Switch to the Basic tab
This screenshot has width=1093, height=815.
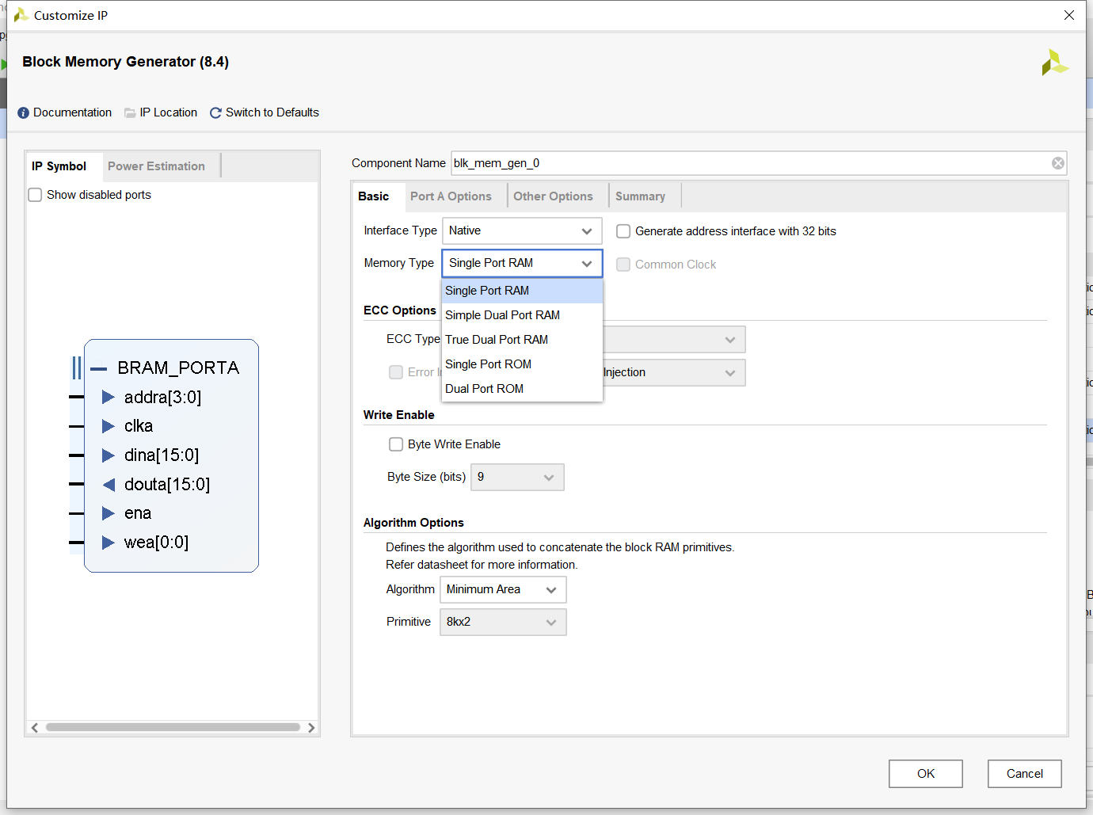(x=374, y=196)
